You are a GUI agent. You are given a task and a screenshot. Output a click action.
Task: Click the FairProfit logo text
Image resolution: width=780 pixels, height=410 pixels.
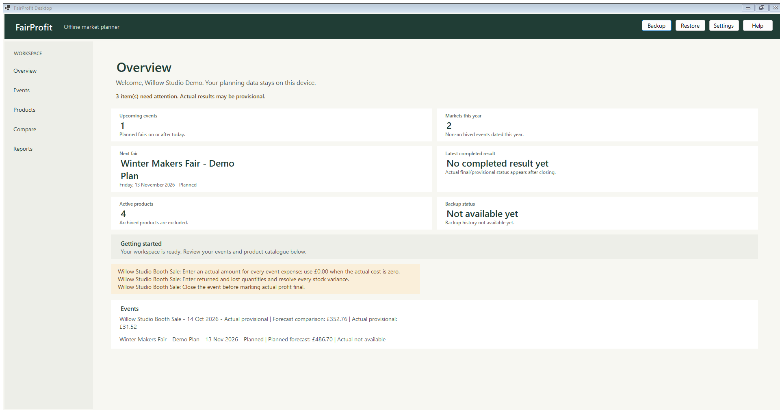tap(34, 27)
